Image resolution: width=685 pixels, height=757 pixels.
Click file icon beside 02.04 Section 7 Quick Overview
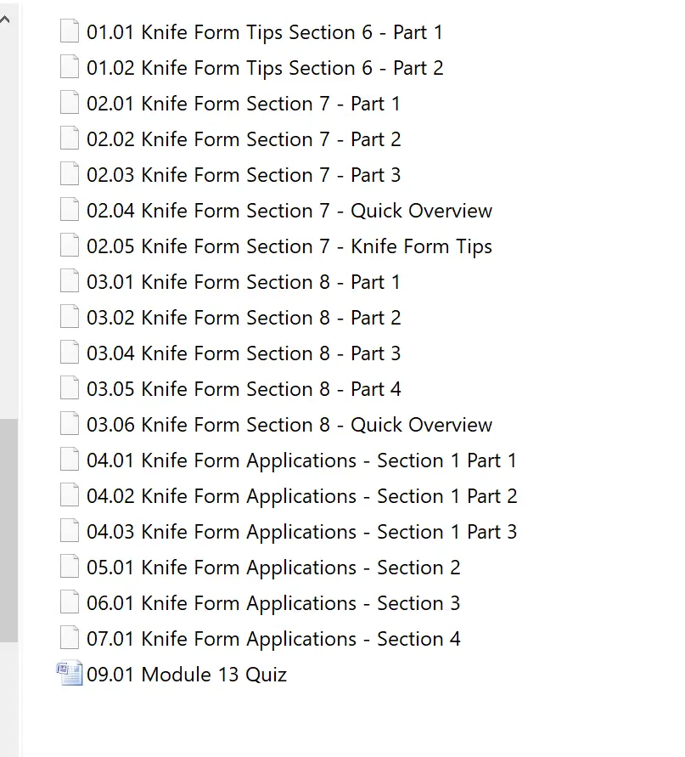point(70,211)
